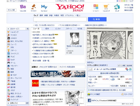The width and height of the screenshot is (140, 106).
Task: Open ゲーム in services sidebar
Action: point(13,63)
